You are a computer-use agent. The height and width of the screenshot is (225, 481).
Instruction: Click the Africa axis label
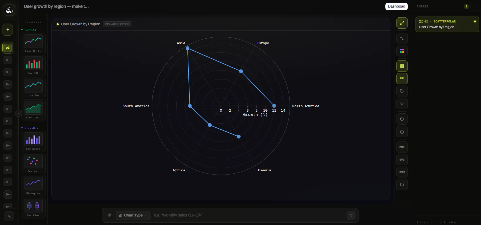click(179, 170)
